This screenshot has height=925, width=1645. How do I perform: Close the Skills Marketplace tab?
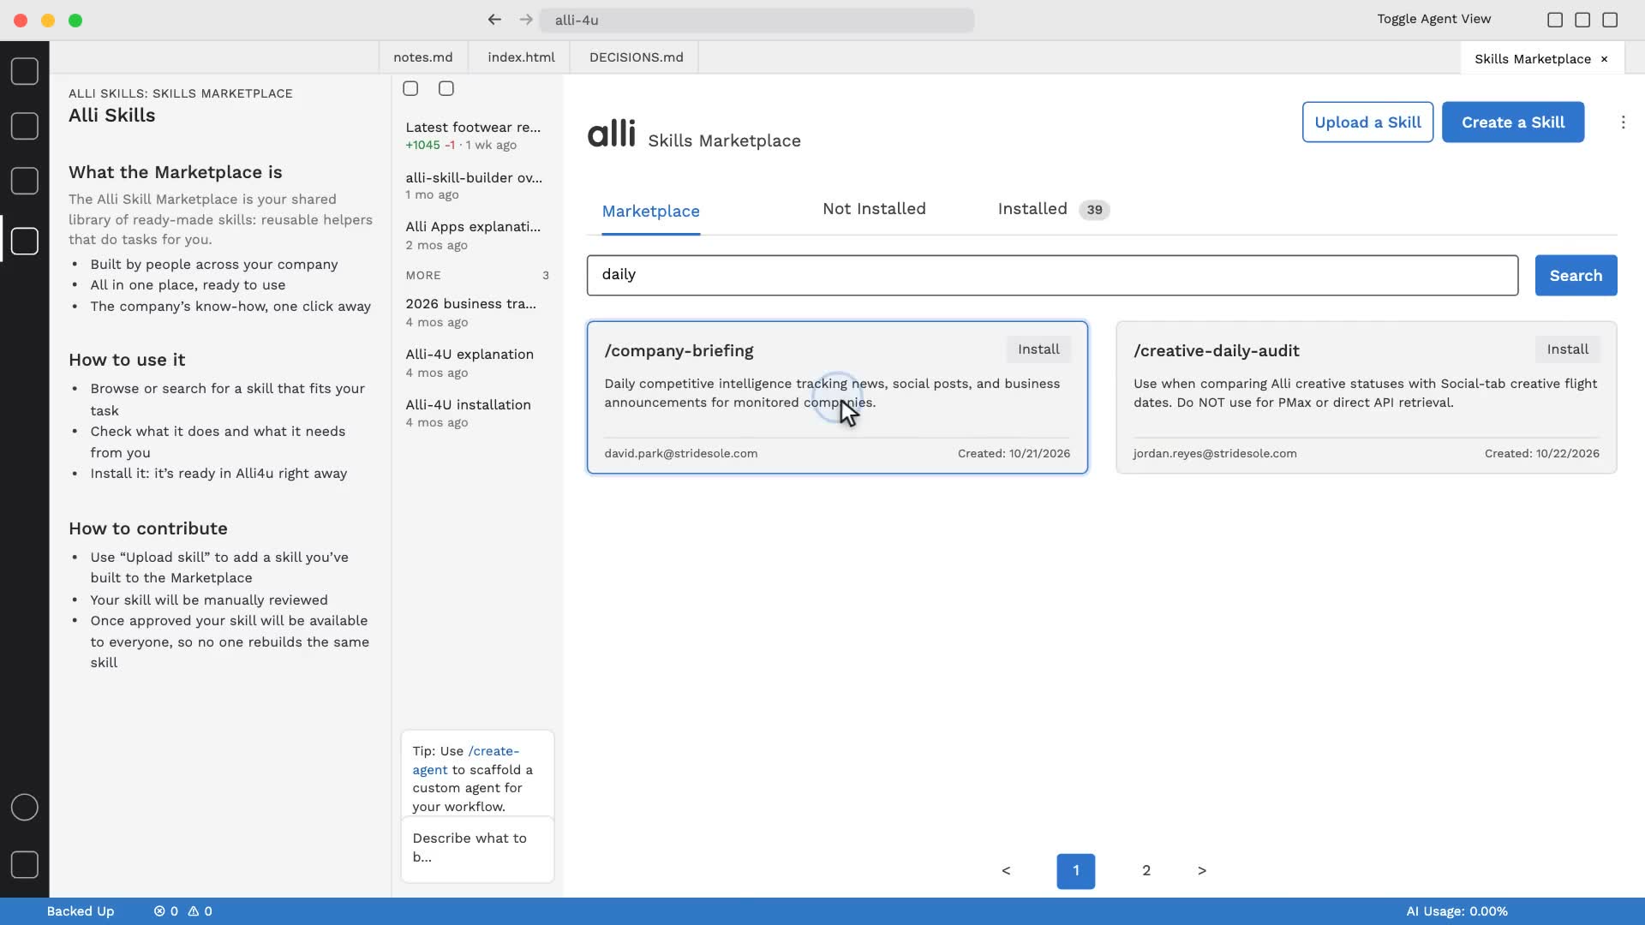click(1604, 59)
